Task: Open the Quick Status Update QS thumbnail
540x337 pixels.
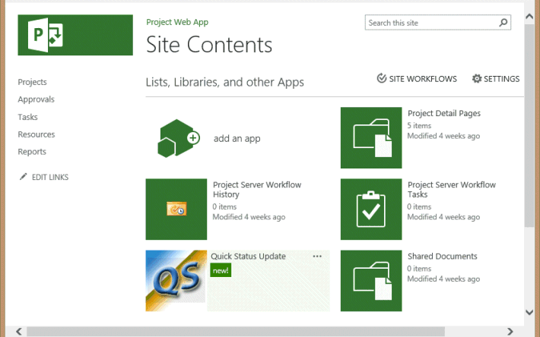Action: tap(176, 281)
